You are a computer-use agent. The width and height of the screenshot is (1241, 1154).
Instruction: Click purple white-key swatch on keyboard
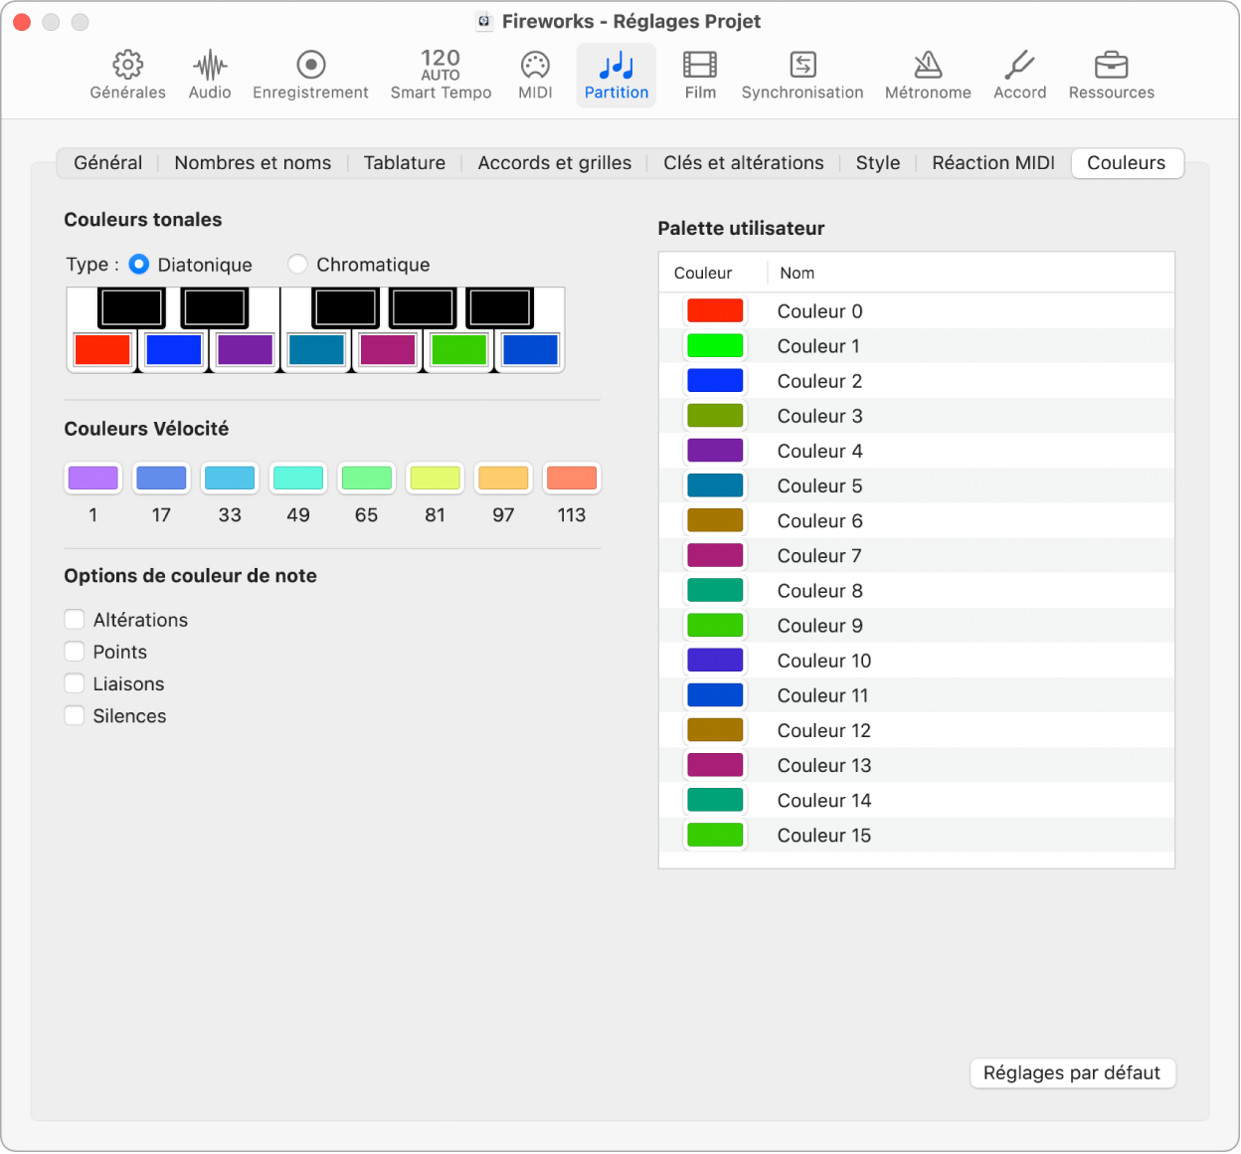click(245, 350)
